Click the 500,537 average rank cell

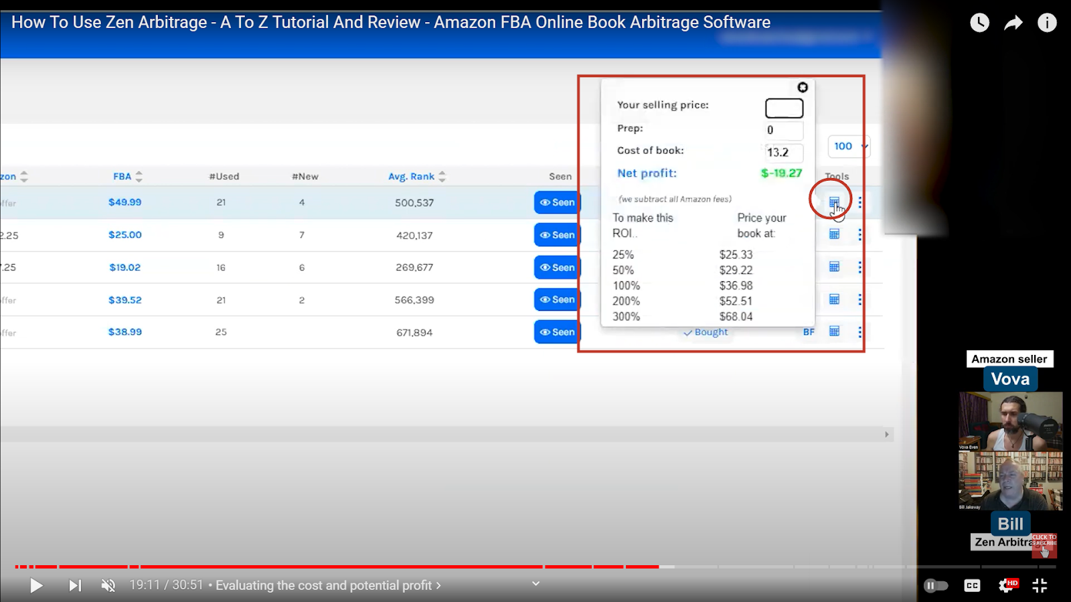[x=414, y=203]
